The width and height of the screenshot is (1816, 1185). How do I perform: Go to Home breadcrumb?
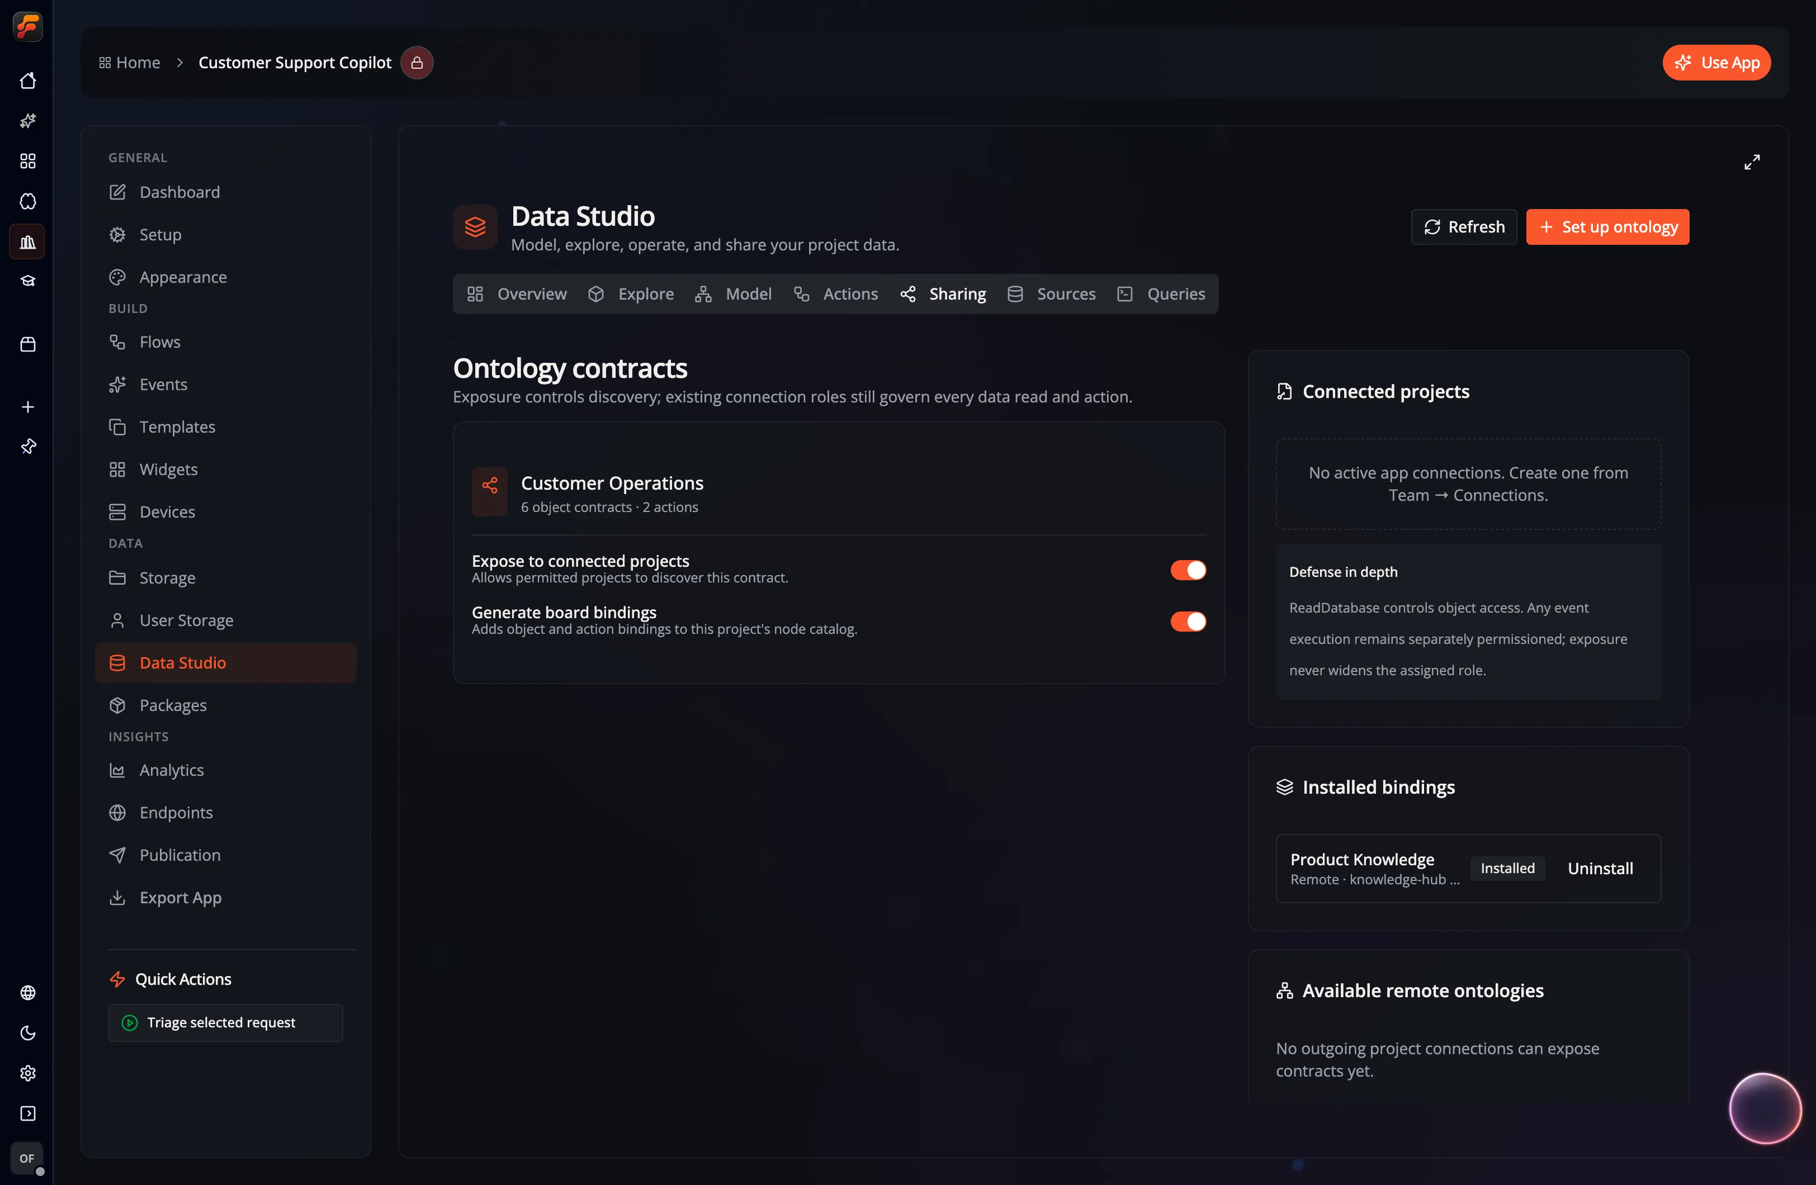(x=130, y=63)
